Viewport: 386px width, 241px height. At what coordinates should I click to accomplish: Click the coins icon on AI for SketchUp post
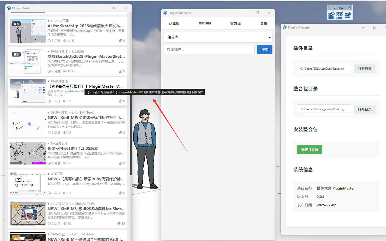point(121,41)
